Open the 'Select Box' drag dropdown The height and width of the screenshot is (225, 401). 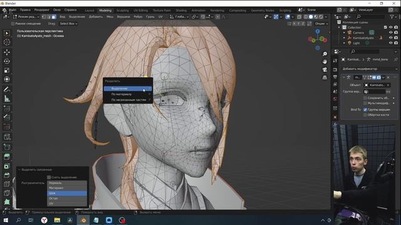point(68,24)
